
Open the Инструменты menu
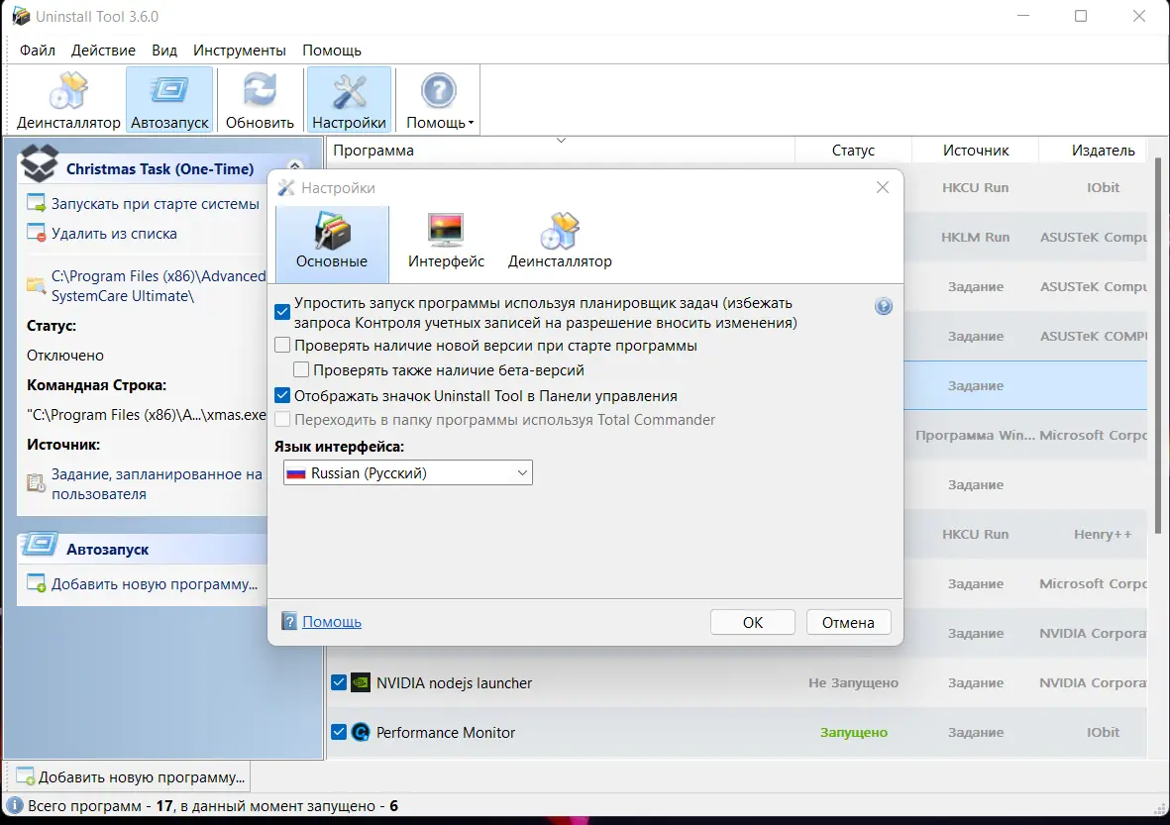click(239, 50)
